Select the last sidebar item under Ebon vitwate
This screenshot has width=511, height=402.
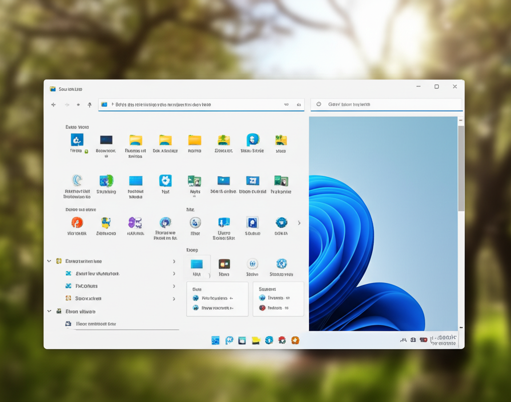coord(96,324)
